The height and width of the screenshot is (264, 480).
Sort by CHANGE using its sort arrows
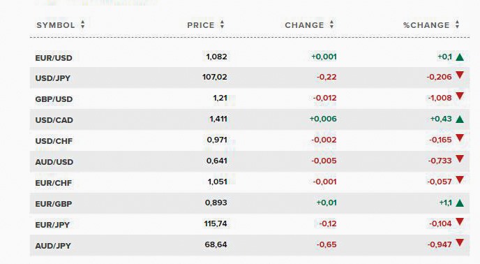(332, 25)
